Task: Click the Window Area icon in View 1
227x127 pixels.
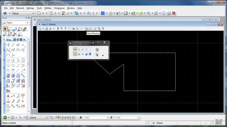Action: [x=70, y=29]
